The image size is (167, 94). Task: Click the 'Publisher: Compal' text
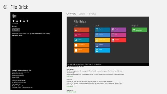tap(17, 86)
